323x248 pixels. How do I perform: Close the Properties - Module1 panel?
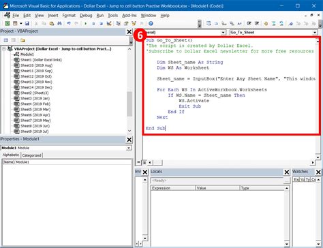(129, 140)
